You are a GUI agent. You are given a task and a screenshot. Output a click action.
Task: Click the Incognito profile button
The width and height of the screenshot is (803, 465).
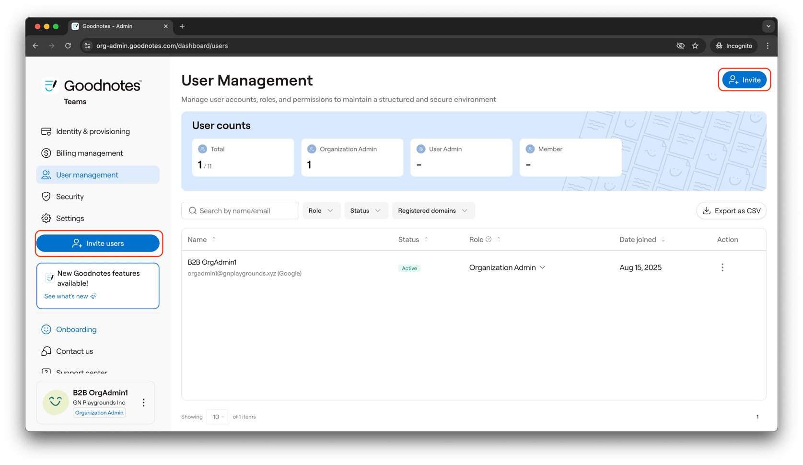[x=734, y=46]
